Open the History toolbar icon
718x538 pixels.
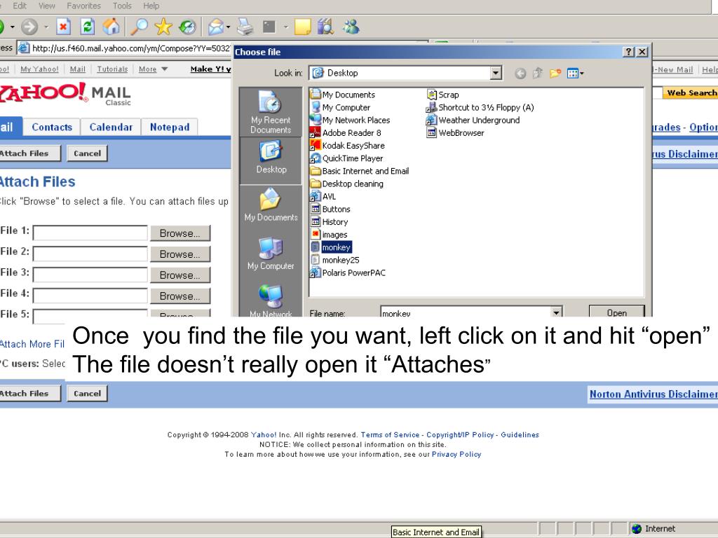(x=187, y=27)
